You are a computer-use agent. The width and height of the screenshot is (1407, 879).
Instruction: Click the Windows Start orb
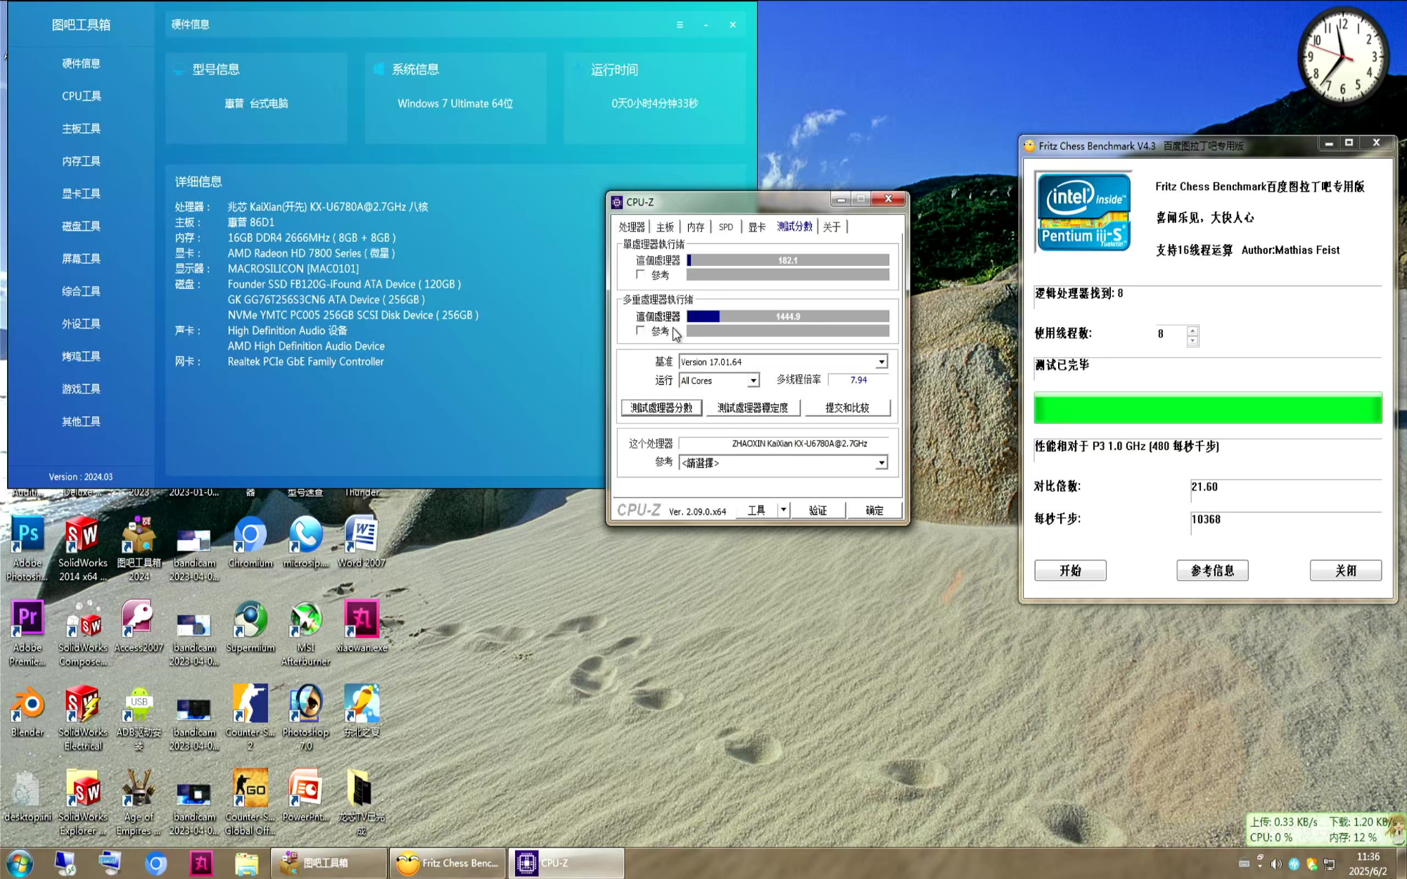point(19,863)
